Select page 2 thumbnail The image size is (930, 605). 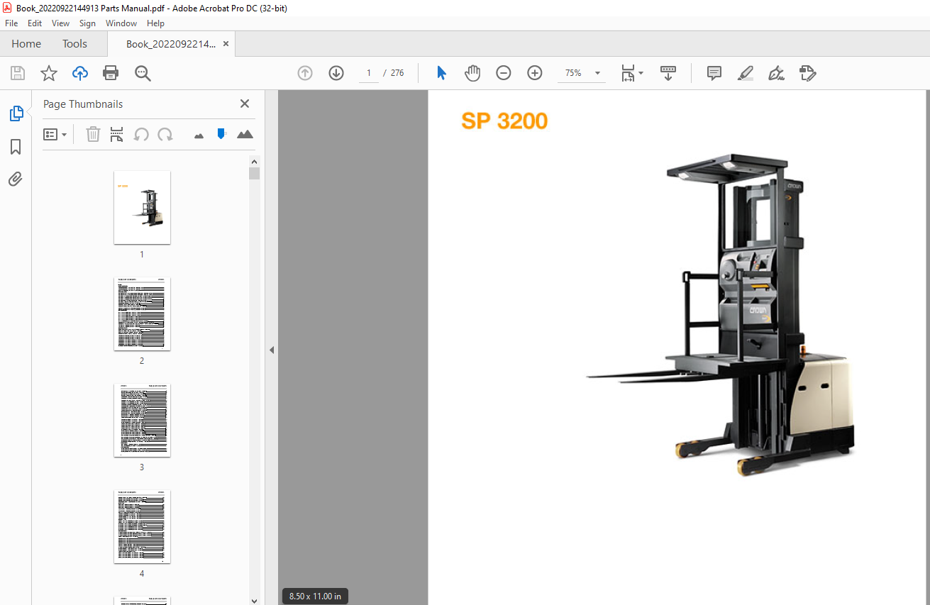click(x=142, y=313)
